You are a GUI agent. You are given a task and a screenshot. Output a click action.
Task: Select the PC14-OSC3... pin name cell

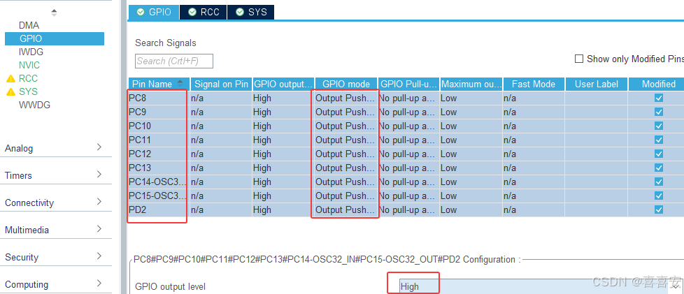point(159,182)
